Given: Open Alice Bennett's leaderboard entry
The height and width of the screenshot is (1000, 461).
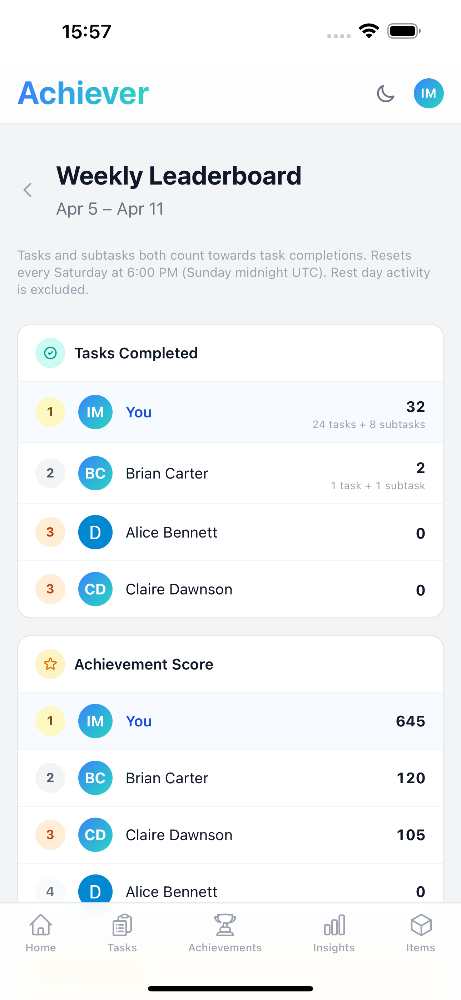Looking at the screenshot, I should tap(230, 532).
